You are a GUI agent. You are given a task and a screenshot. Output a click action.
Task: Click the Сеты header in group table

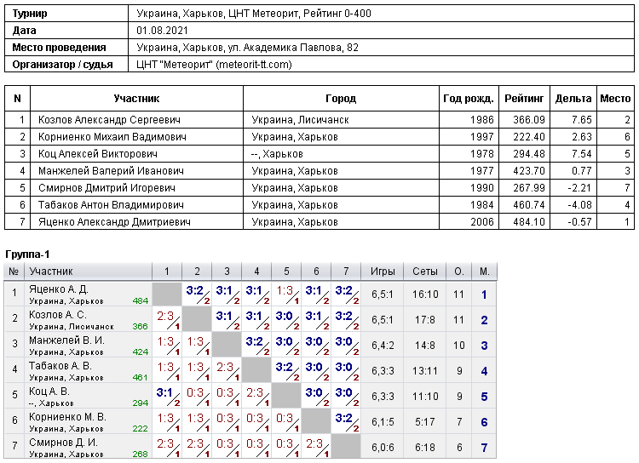tap(424, 272)
